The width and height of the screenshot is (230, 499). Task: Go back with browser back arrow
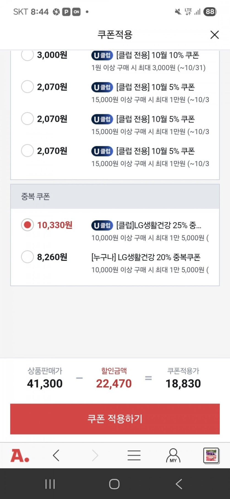tap(56, 455)
